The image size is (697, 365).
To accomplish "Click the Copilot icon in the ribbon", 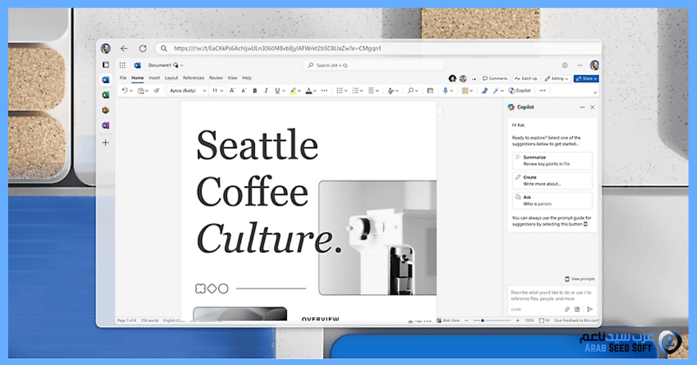I will (x=519, y=91).
